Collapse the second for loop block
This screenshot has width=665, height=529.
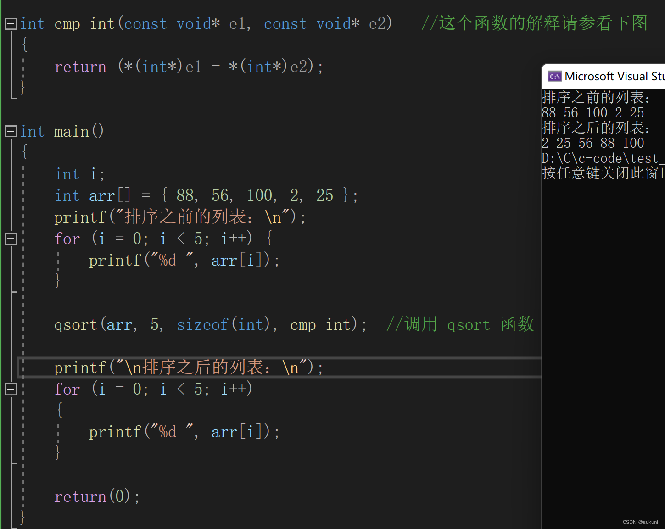[x=10, y=389]
